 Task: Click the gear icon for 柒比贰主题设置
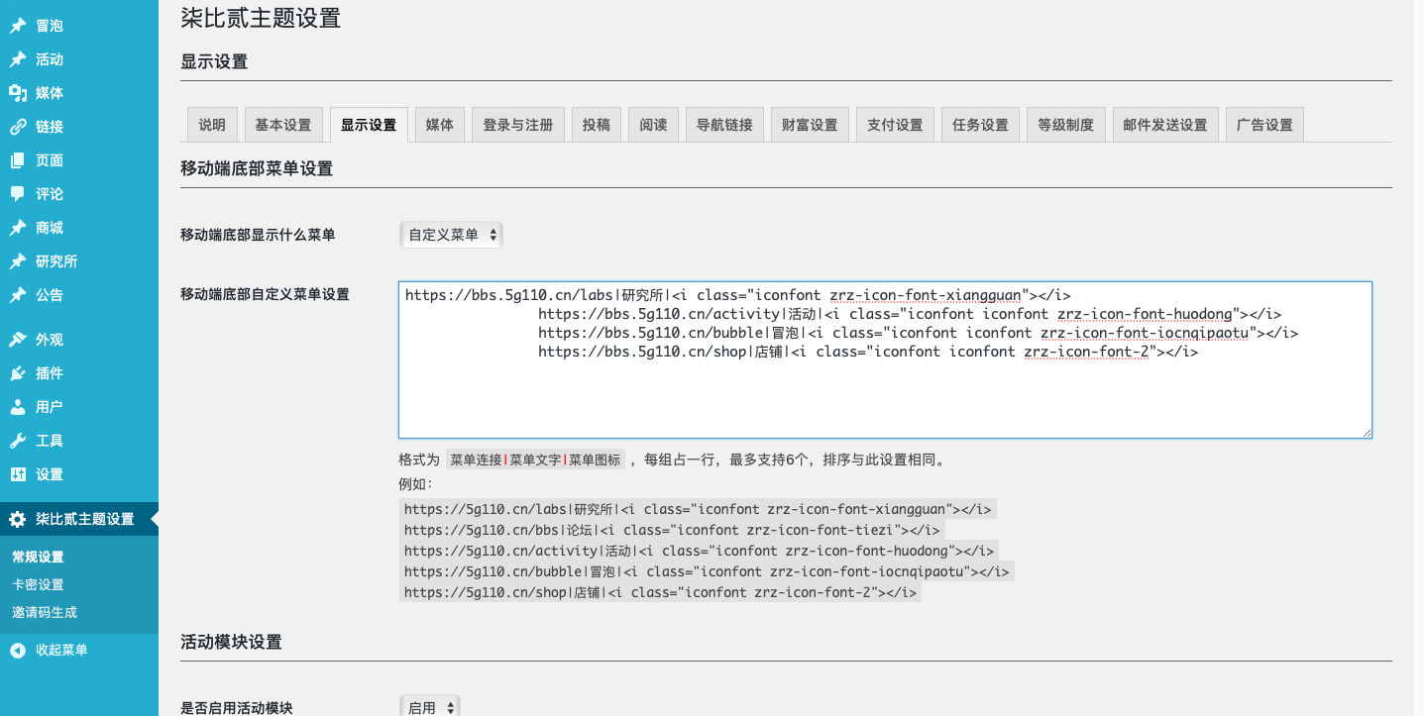point(18,519)
